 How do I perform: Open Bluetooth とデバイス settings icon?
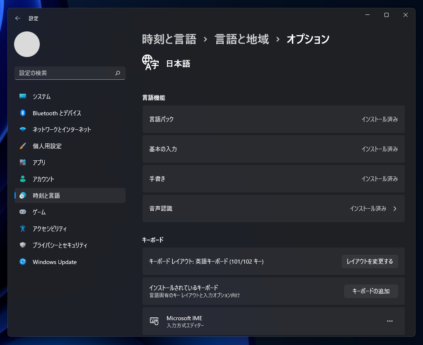click(x=22, y=113)
